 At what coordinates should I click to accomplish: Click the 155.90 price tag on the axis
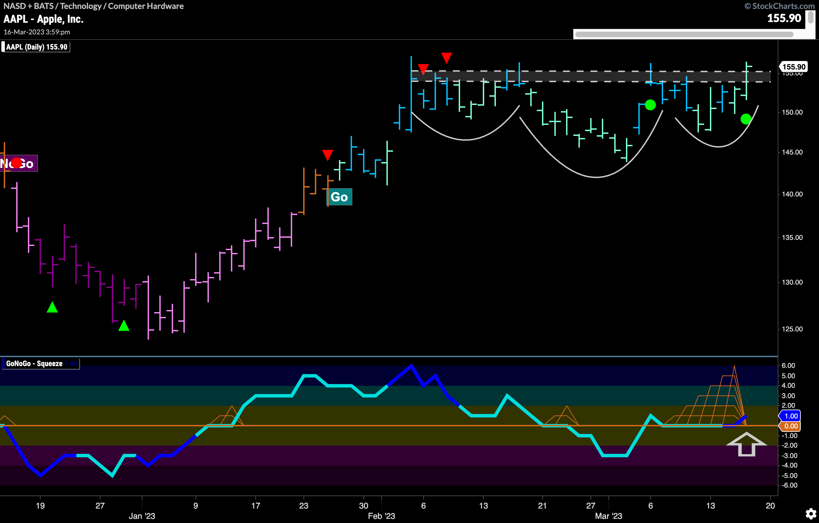point(793,67)
